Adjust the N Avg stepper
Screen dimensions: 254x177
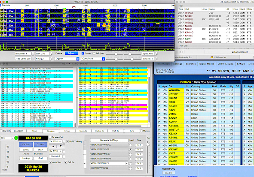tap(51, 59)
